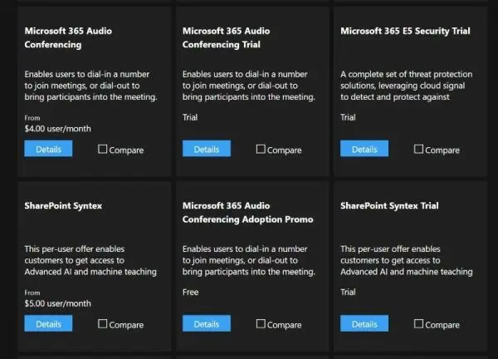Click the Microsoft 365 Audio Conferencing Trial title
Screen dimensions: 498x359
point(233,37)
